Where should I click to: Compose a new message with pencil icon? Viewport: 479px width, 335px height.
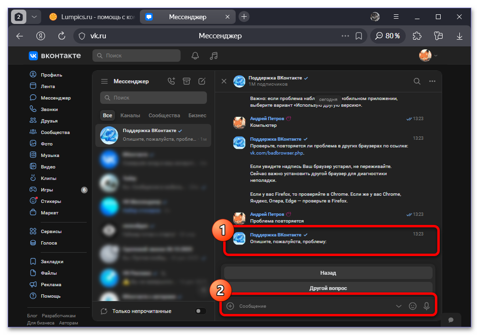[x=202, y=81]
